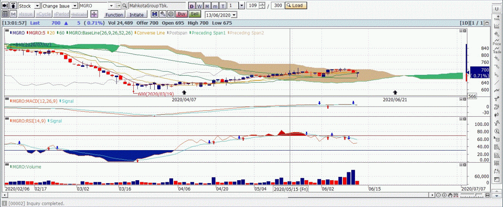Switch to weekly W period
The height and width of the screenshot is (207, 503).
199,6
